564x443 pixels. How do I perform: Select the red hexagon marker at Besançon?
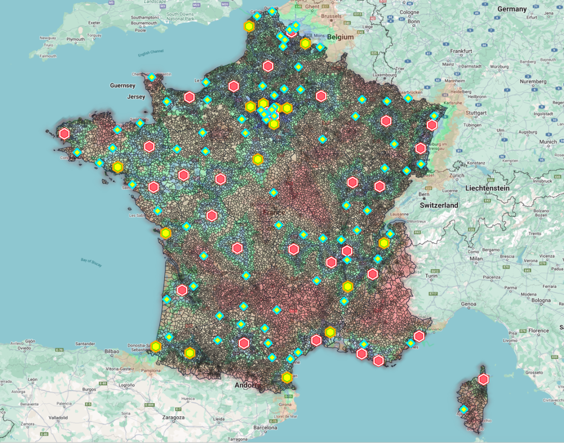[x=380, y=187]
